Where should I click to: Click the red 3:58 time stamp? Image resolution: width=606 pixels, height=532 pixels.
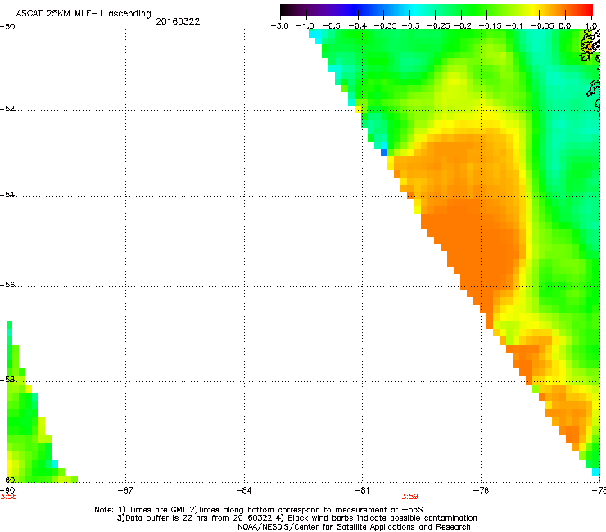coord(8,497)
